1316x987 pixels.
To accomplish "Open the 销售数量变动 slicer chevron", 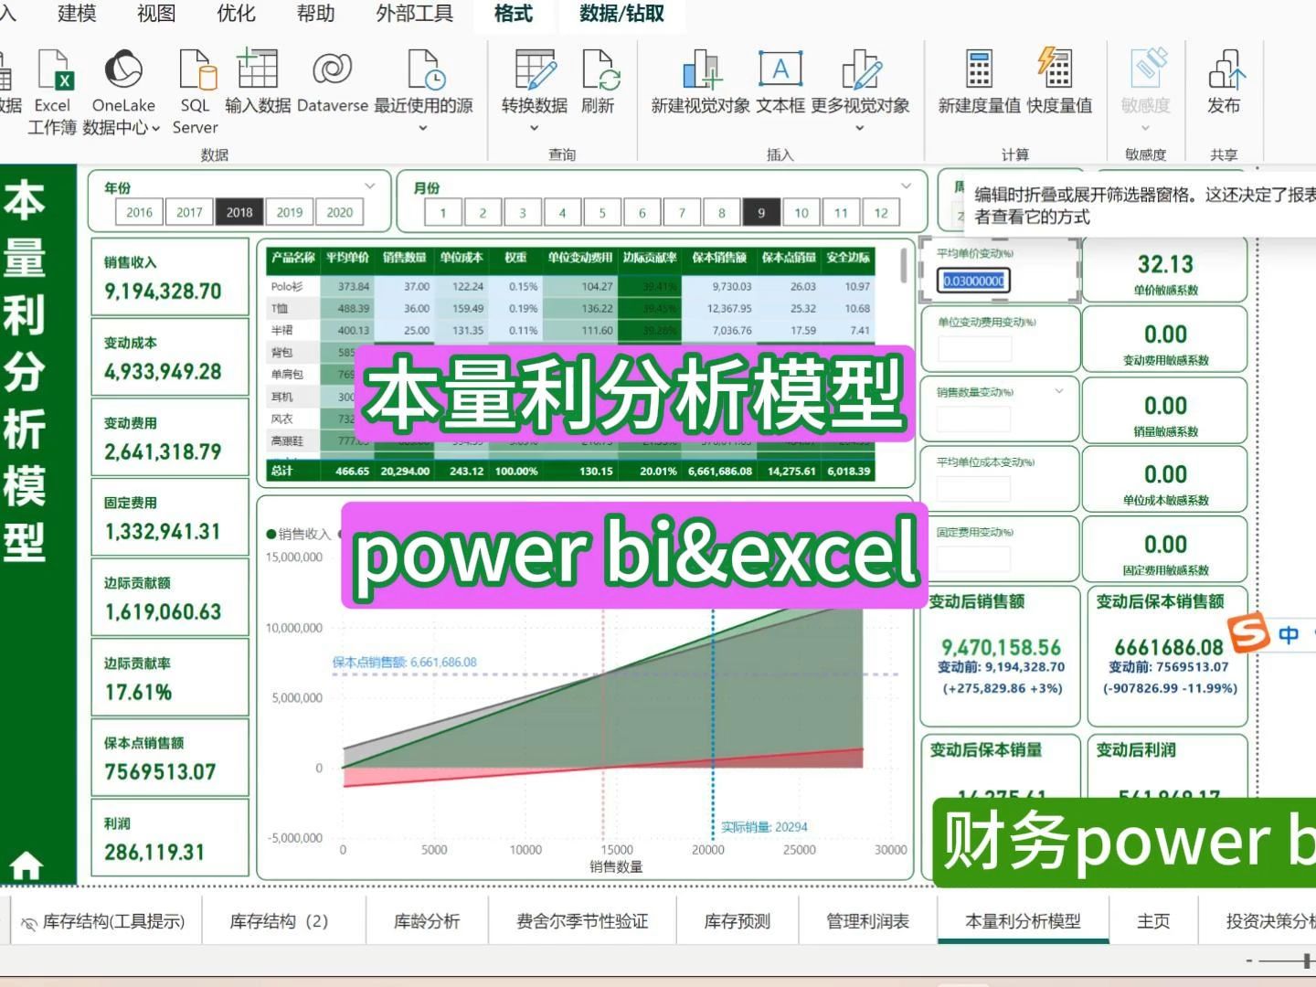I will pyautogui.click(x=1059, y=391).
